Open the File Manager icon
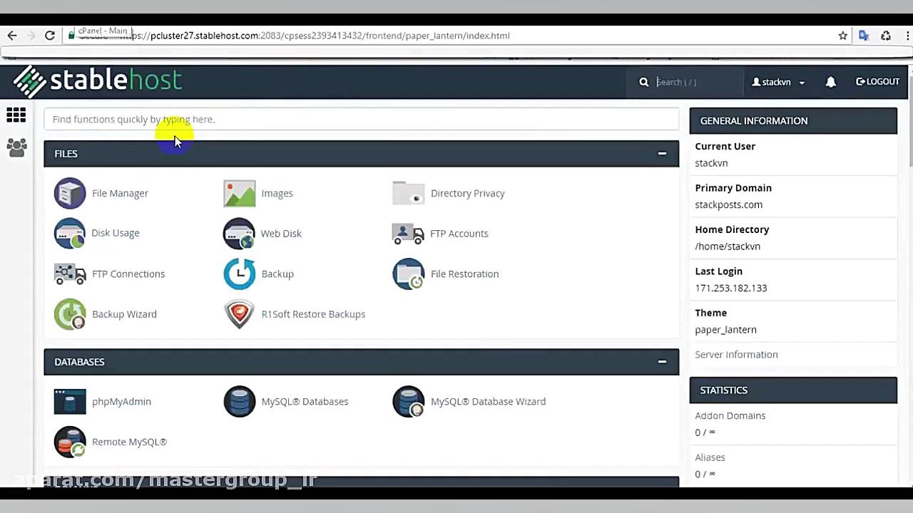This screenshot has height=513, width=913. [70, 193]
